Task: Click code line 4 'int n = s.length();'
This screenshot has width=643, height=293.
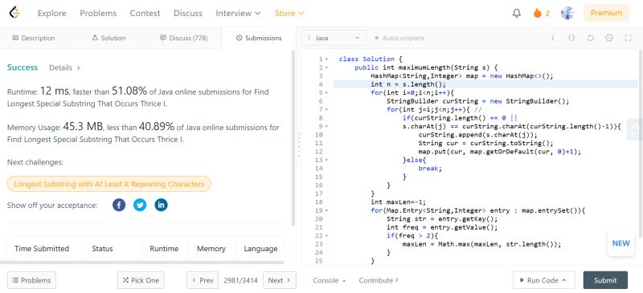Action: 408,84
